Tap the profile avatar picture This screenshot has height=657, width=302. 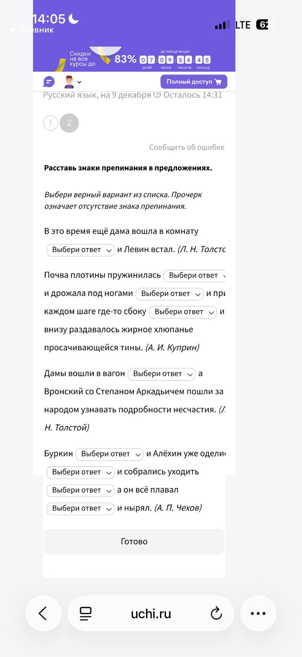[x=68, y=81]
